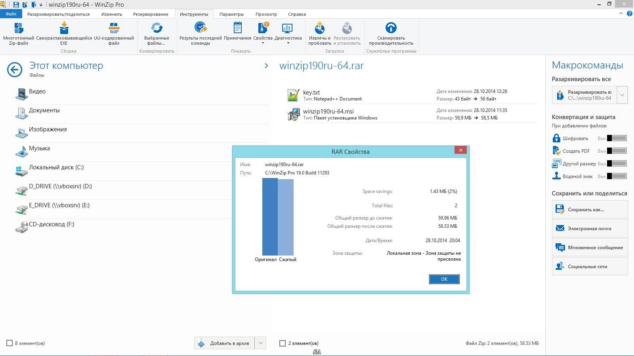
Task: Click the Многотомный Zip-файл icon
Action: click(x=19, y=28)
